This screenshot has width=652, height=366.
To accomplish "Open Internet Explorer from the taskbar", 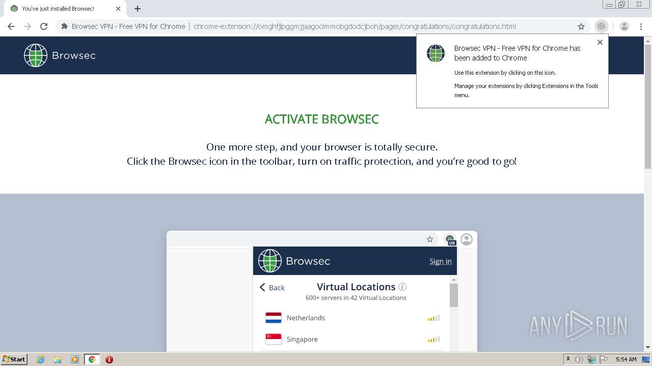I will [x=41, y=359].
